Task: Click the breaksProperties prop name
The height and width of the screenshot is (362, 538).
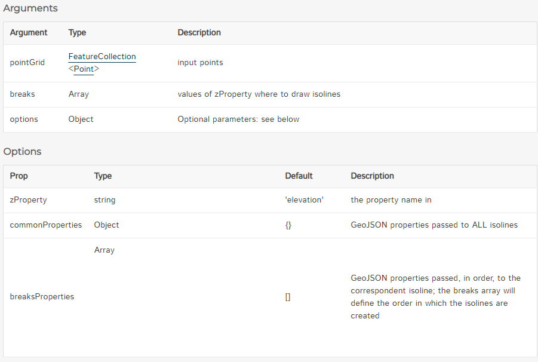Action: [42, 297]
